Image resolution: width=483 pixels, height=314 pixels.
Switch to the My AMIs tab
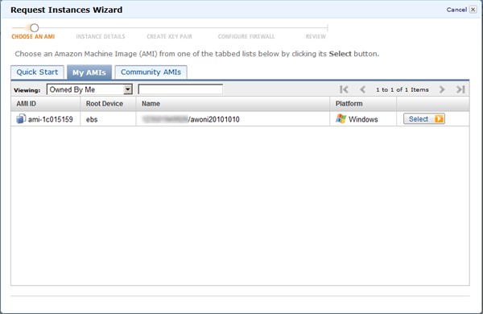point(89,72)
